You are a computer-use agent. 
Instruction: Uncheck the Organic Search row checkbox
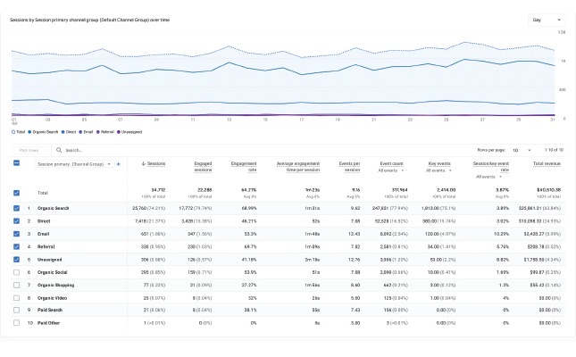17,208
